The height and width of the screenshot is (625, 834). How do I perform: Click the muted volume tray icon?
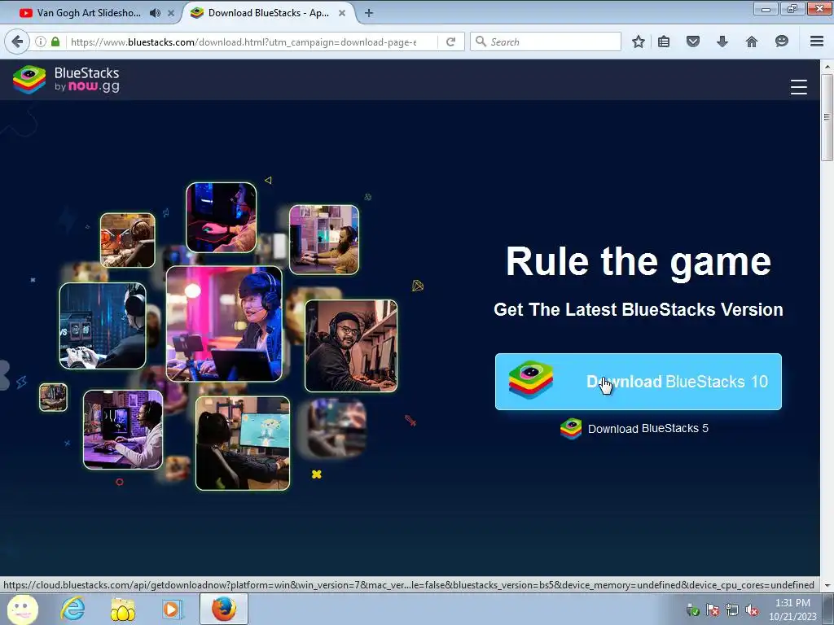click(x=752, y=610)
